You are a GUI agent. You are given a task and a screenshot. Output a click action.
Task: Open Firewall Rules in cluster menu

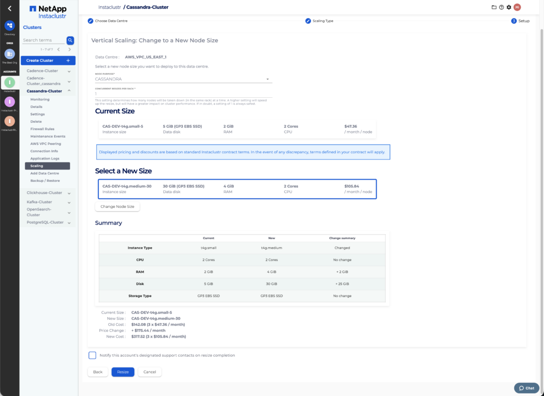42,129
